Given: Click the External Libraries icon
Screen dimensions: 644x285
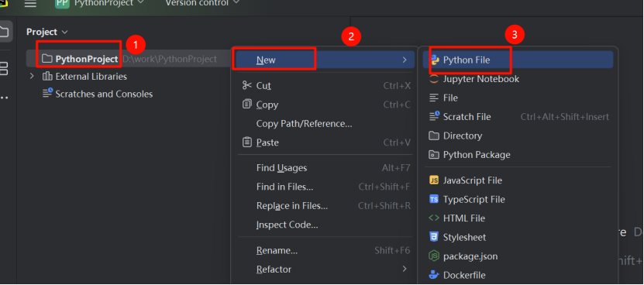Looking at the screenshot, I should 47,77.
